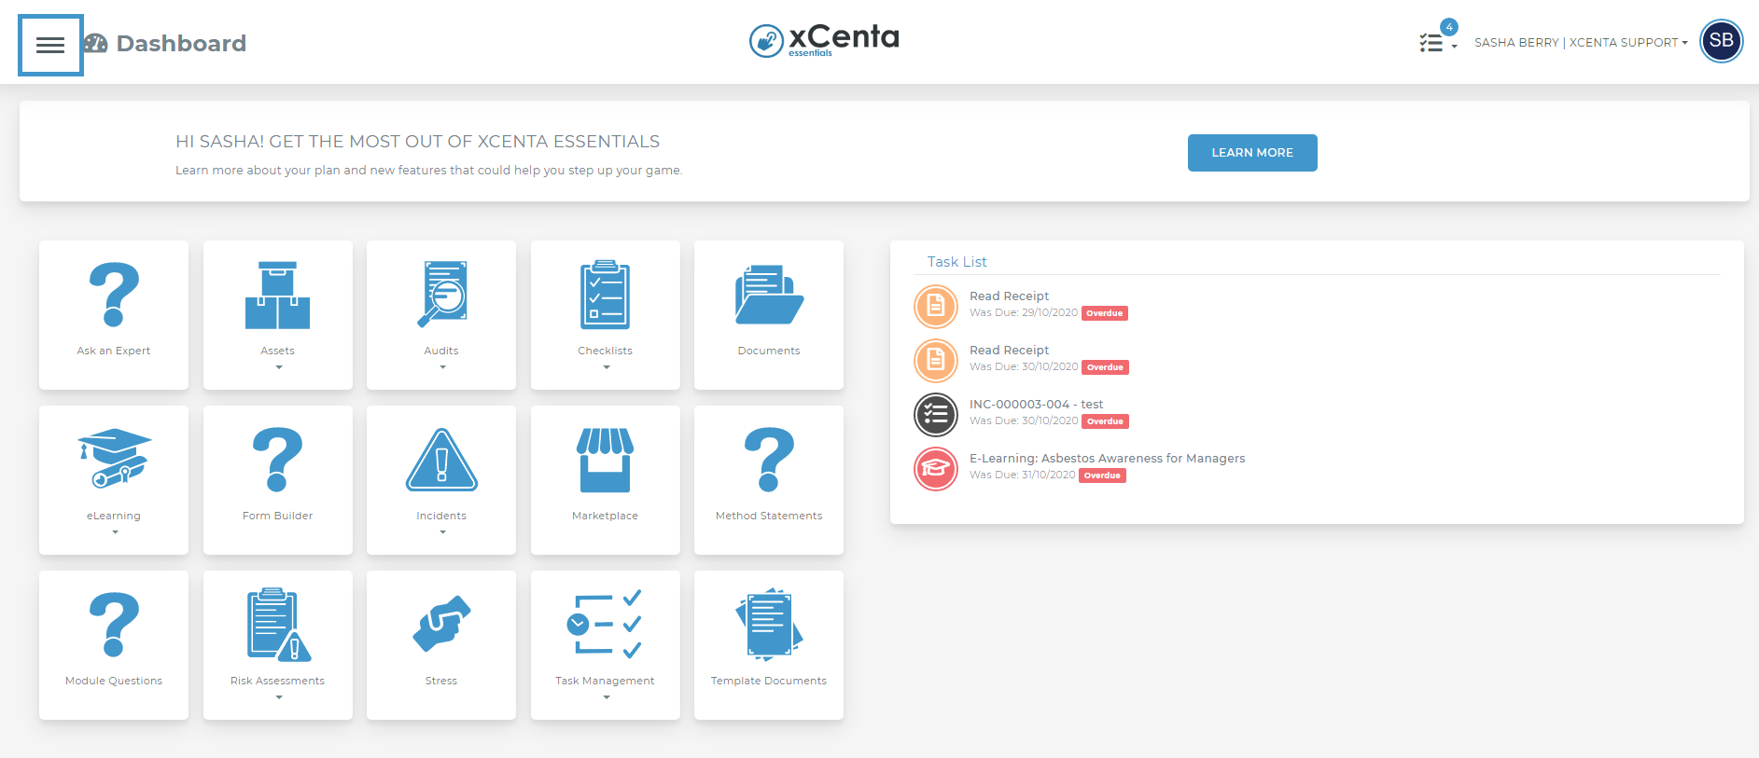Click Read Receipt icon due 30/10/2020
This screenshot has height=758, width=1759.
[936, 360]
